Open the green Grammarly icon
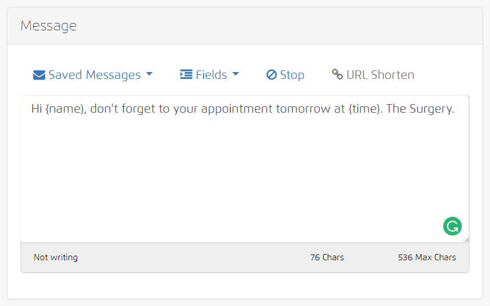 click(x=452, y=226)
